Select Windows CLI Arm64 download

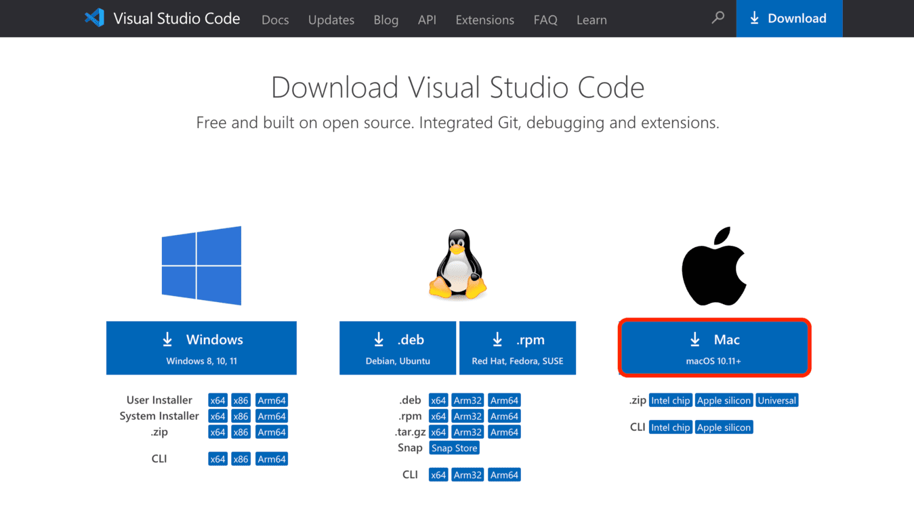[272, 459]
